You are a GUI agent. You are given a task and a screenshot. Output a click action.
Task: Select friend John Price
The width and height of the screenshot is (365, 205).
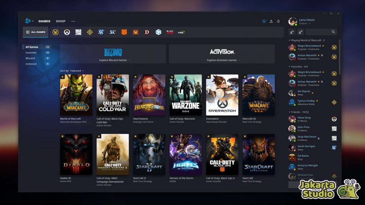click(x=313, y=128)
